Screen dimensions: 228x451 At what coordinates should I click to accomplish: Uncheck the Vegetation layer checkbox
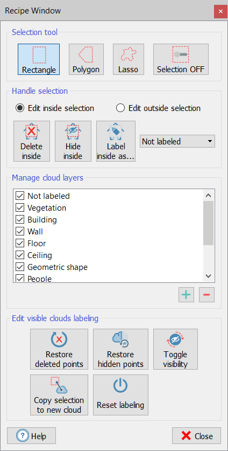click(20, 207)
